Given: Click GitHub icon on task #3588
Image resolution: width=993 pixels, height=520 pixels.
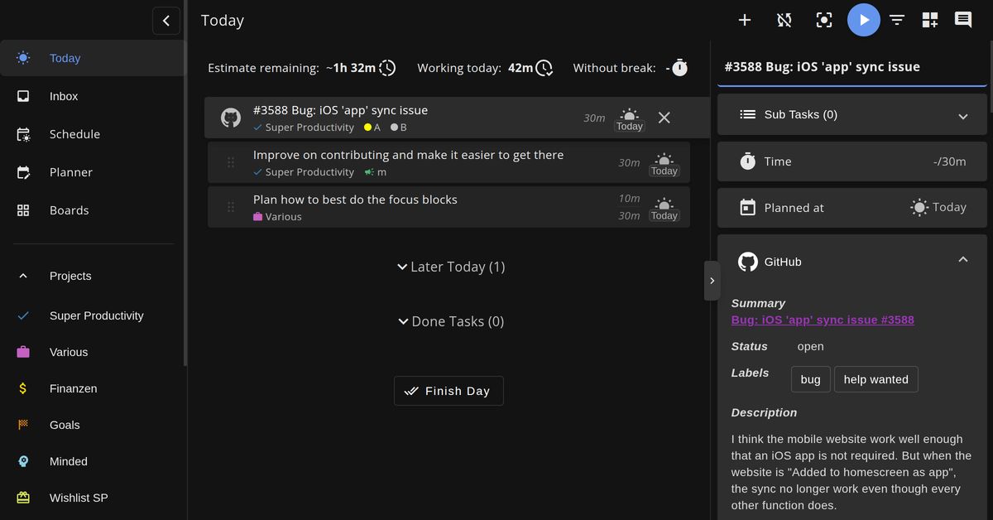Looking at the screenshot, I should coord(231,118).
